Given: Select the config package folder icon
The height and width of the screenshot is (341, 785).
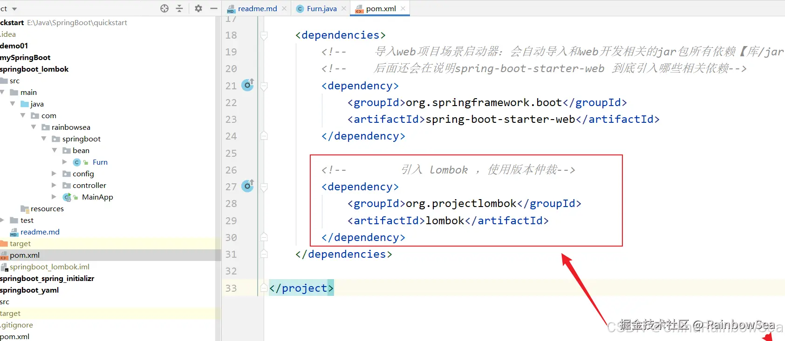Looking at the screenshot, I should point(67,174).
